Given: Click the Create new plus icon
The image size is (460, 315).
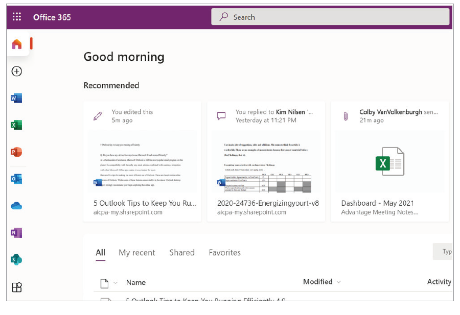Looking at the screenshot, I should 17,71.
